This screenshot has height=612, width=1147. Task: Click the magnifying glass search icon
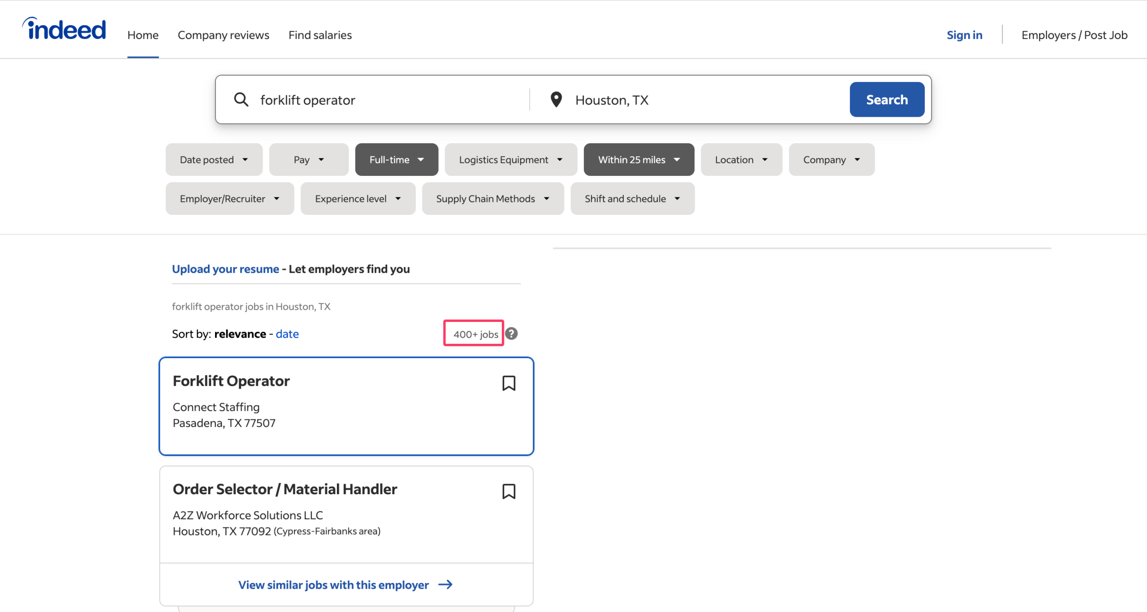(241, 99)
